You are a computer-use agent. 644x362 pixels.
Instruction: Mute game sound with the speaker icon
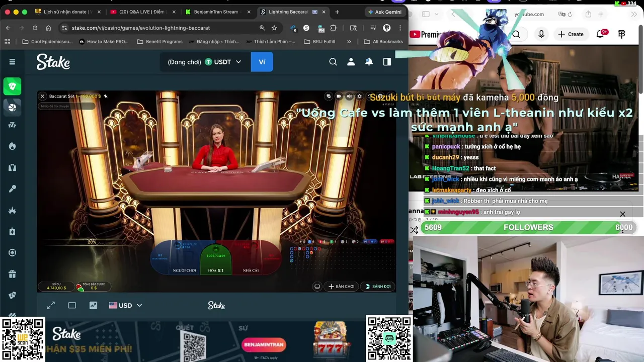pos(349,96)
